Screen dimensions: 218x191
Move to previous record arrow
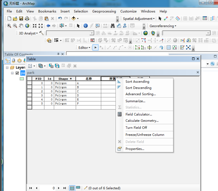point(37,188)
